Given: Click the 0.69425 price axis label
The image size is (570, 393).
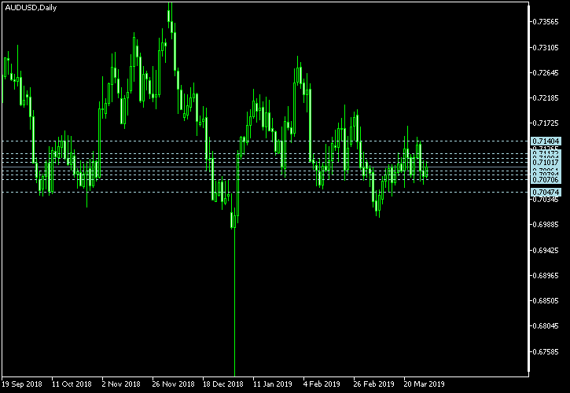Looking at the screenshot, I should point(546,251).
